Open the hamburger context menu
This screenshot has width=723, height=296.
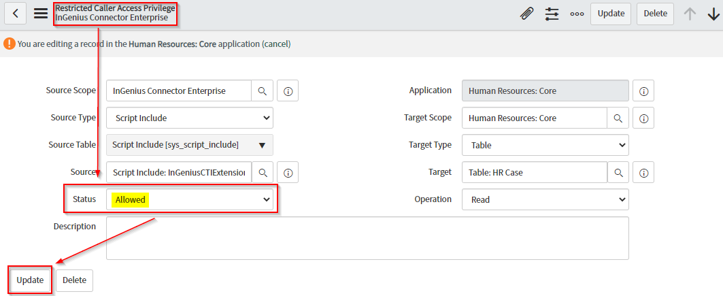tap(41, 14)
